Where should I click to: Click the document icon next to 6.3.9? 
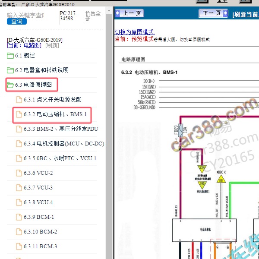click(x=19, y=217)
